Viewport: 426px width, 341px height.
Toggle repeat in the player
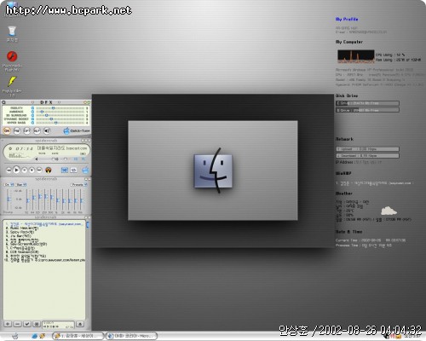(74, 170)
